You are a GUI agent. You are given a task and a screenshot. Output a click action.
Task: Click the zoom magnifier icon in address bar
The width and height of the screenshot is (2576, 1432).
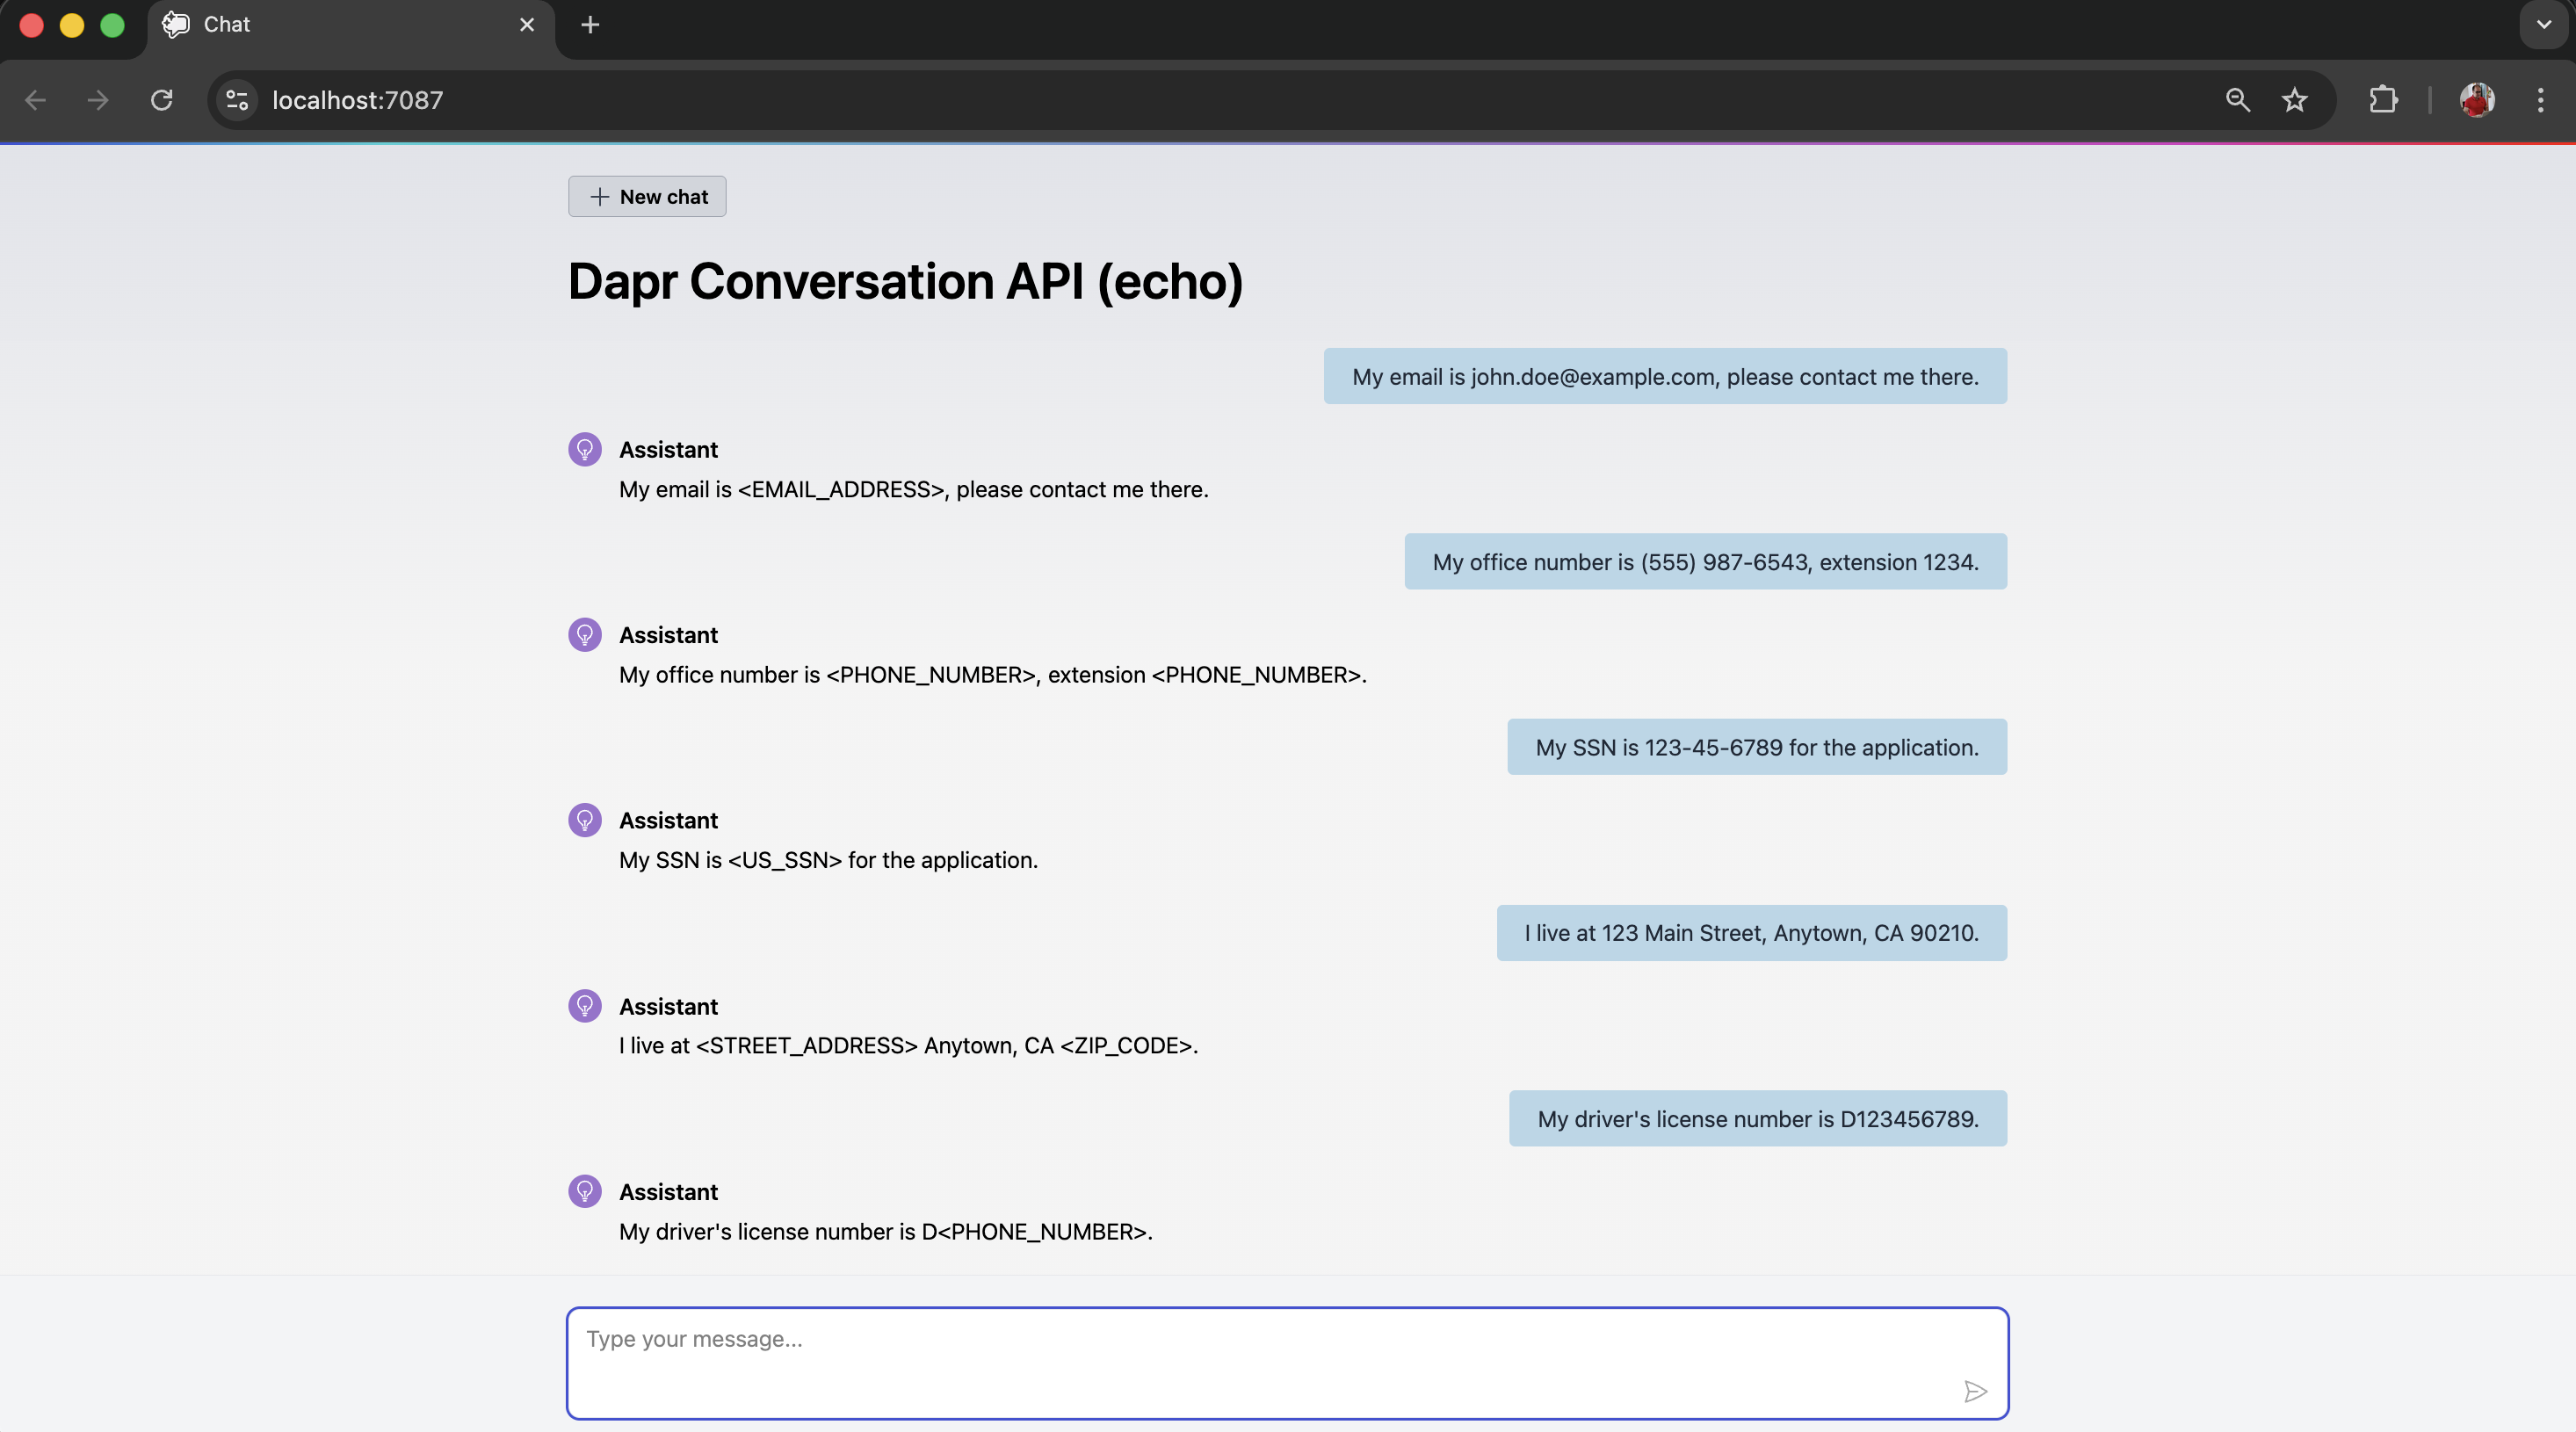pos(2237,100)
